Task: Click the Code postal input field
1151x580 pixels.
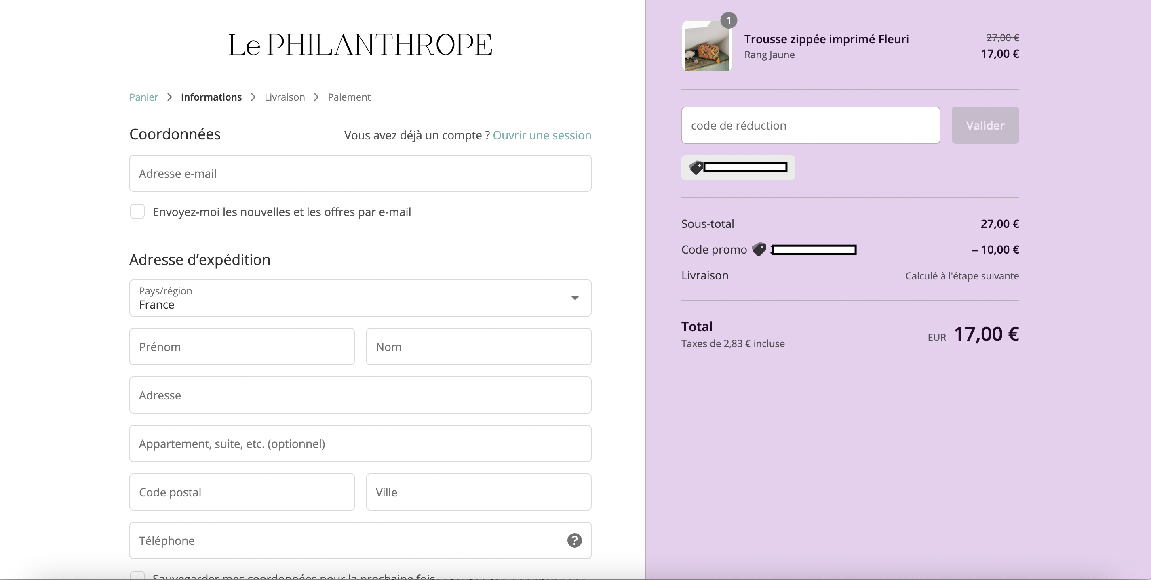Action: [242, 492]
